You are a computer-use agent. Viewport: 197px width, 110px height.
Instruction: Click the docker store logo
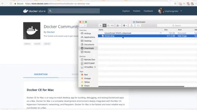pyautogui.click(x=34, y=11)
